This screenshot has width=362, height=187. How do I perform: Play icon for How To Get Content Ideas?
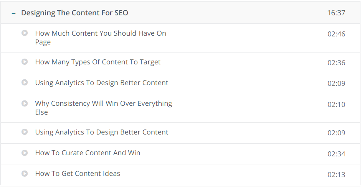pos(25,173)
